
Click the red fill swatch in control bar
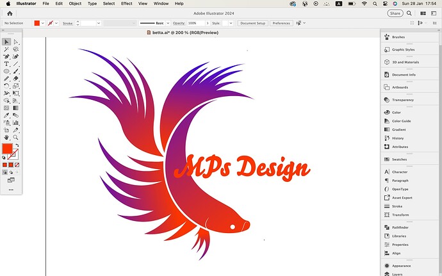37,23
